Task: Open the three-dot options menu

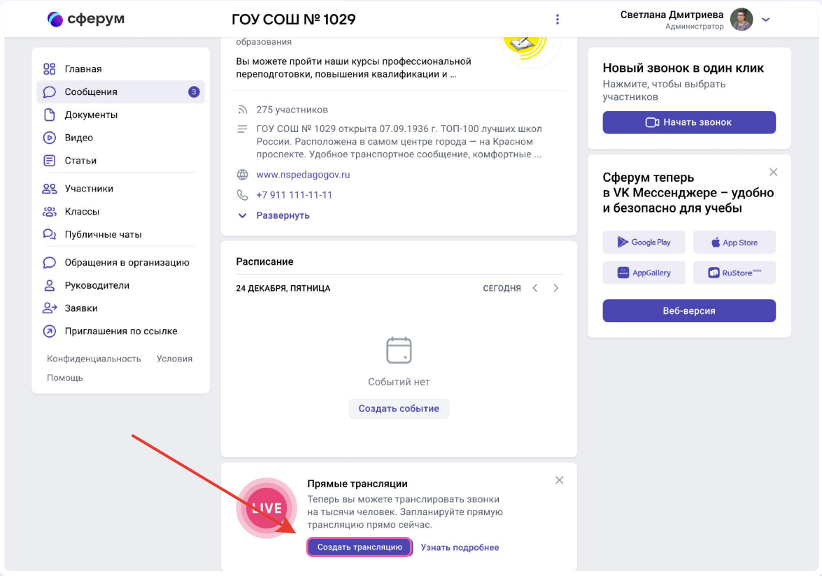Action: 558,20
